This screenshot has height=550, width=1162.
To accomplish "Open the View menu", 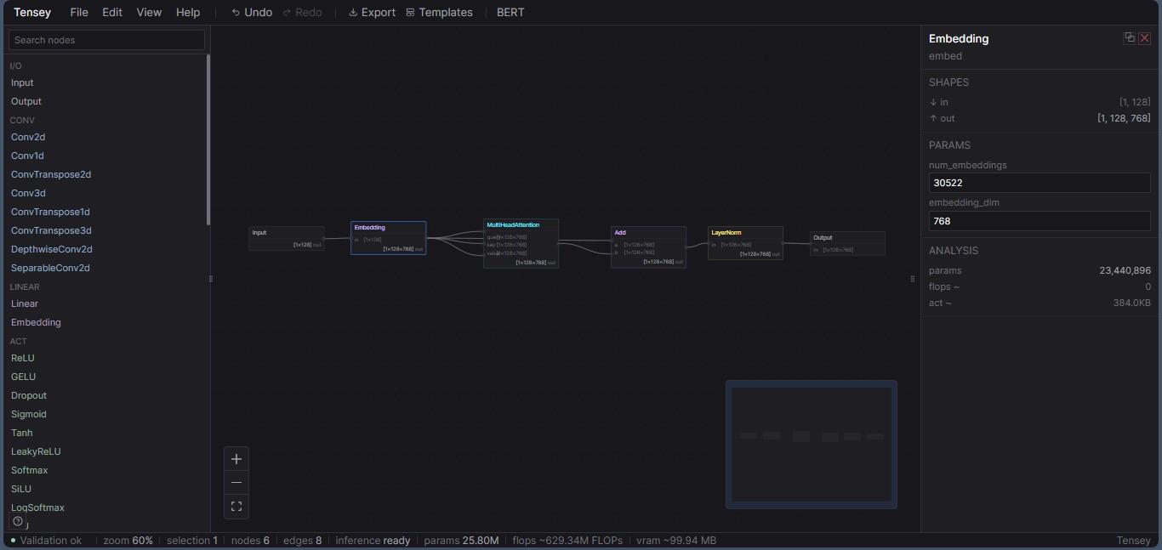I will tap(149, 12).
